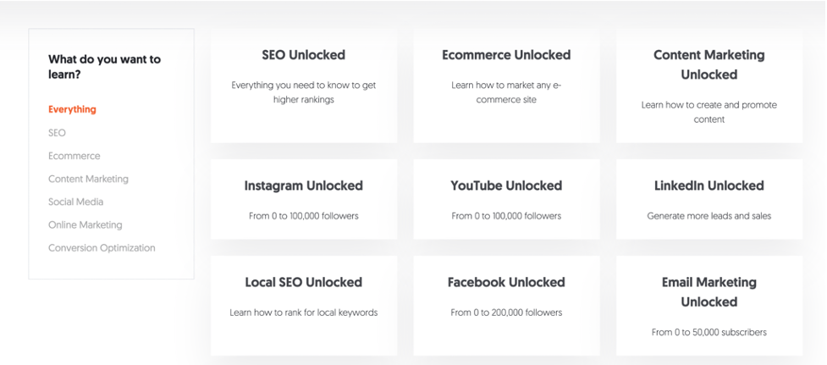Click 'From 0 to 50,000 subscribers' text
Screen dimensions: 827x365
(x=708, y=332)
